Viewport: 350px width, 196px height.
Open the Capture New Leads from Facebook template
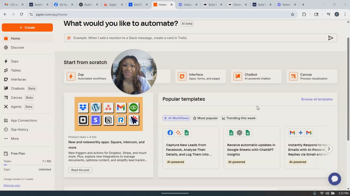(191, 148)
